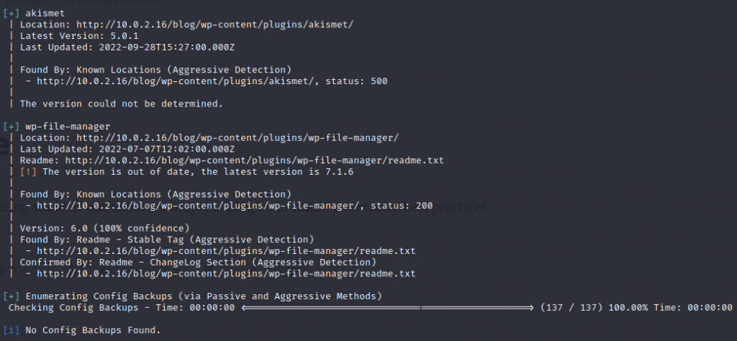Click the 'Version: 6.0 (100% confidence)' line
The width and height of the screenshot is (737, 341).
[104, 228]
